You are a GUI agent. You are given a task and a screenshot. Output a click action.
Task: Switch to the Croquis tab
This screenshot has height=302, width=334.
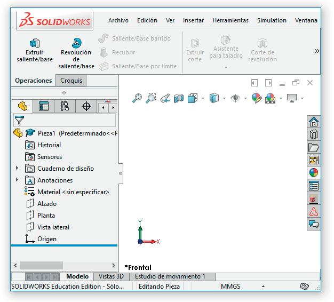pyautogui.click(x=71, y=81)
